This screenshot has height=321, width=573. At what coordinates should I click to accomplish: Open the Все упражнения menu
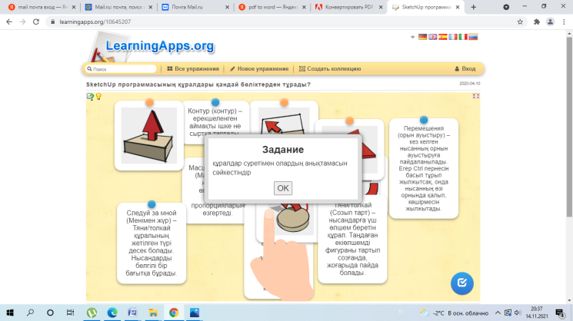click(193, 68)
